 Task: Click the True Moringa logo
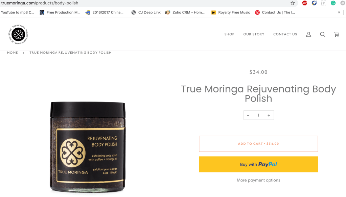click(18, 34)
